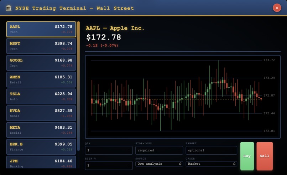
Task: Focus the Risk % input field
Action: click(x=109, y=165)
